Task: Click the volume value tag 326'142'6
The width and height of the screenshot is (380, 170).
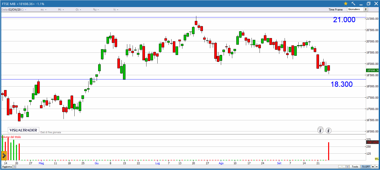Action: point(373,142)
